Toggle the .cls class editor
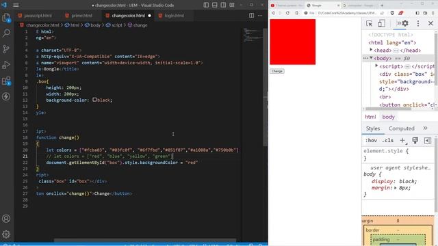This screenshot has width=438, height=246. pos(388,141)
